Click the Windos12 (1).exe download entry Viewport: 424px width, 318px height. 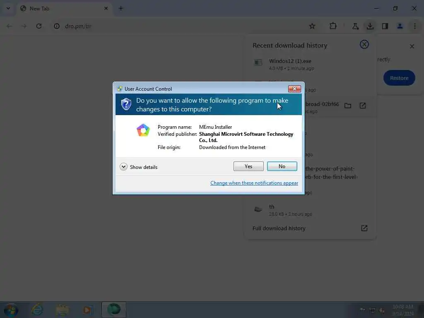(x=310, y=64)
